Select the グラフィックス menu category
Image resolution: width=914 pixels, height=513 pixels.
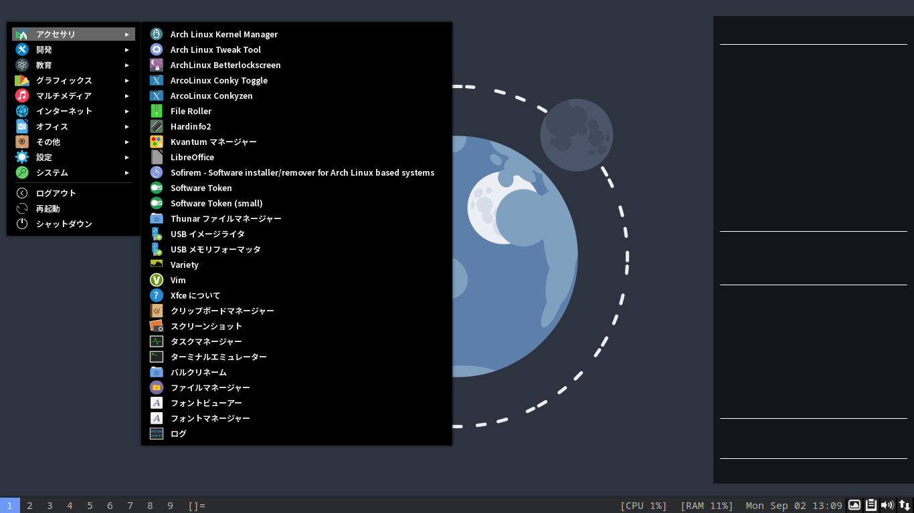tap(74, 80)
